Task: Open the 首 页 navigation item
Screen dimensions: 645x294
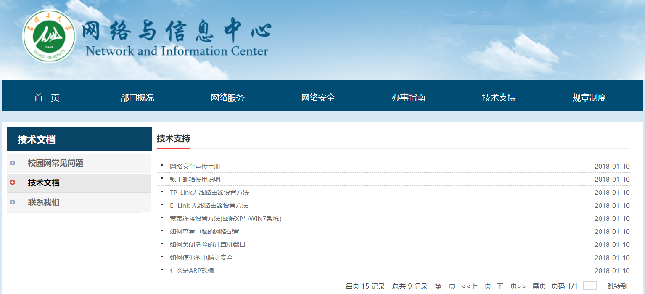Action: click(x=47, y=98)
